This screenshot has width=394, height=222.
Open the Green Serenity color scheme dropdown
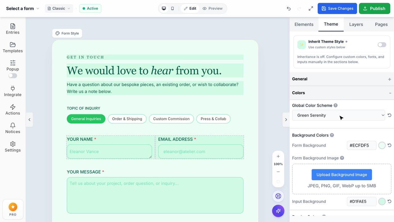pos(338,115)
